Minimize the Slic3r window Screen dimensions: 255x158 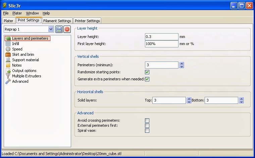tap(234, 6)
